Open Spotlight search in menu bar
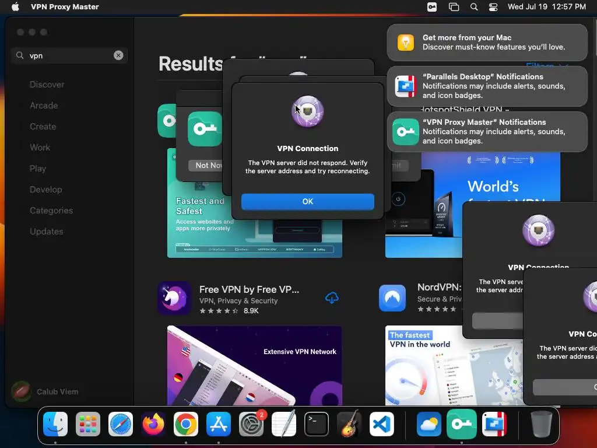The width and height of the screenshot is (597, 448). click(473, 7)
